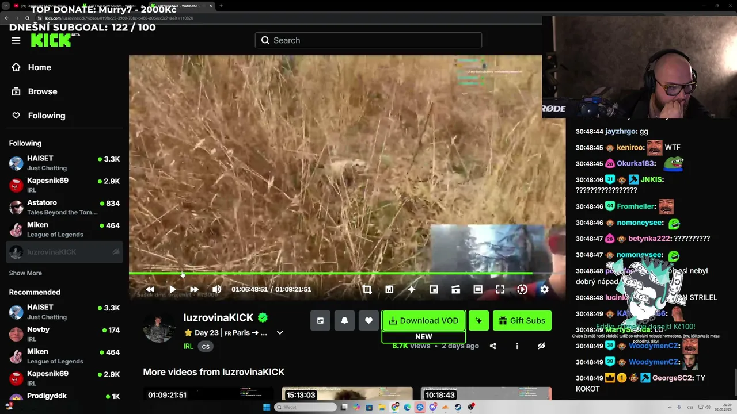Viewport: 737px width, 414px height.
Task: Open Steam from the taskbar
Action: pos(458,407)
